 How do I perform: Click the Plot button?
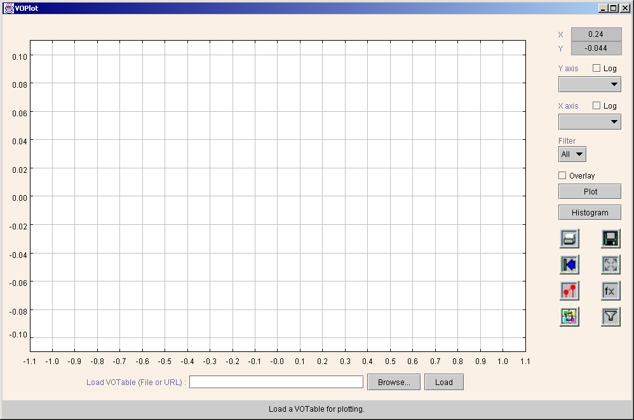(x=590, y=192)
